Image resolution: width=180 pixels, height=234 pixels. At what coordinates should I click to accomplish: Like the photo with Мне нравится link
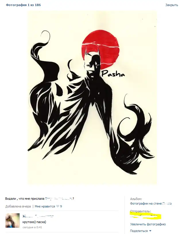pos(45,206)
